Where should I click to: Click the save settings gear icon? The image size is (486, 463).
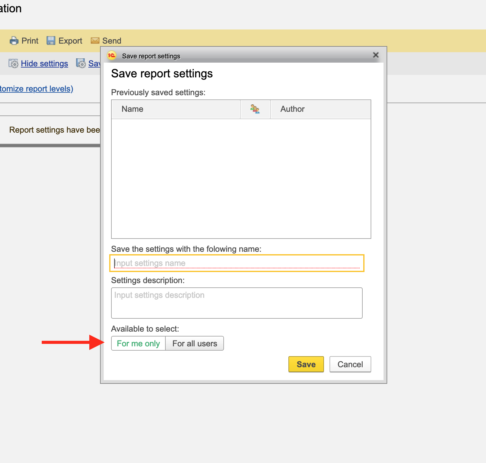tap(81, 63)
